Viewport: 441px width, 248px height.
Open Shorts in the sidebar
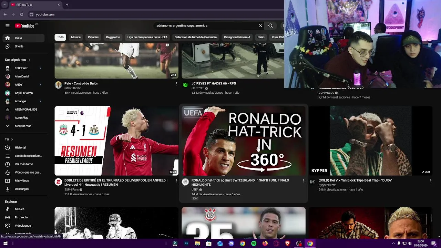[24, 46]
